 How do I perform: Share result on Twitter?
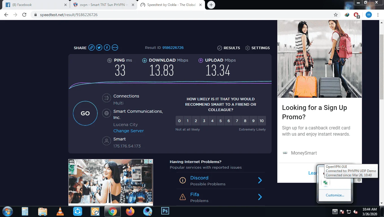pos(99,48)
